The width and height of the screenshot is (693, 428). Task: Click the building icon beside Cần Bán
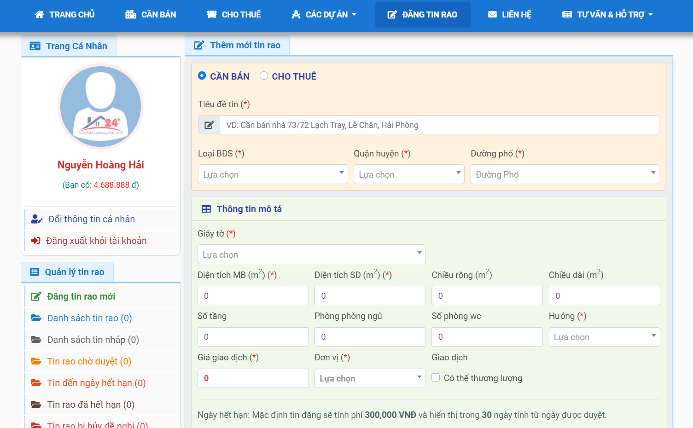point(131,15)
